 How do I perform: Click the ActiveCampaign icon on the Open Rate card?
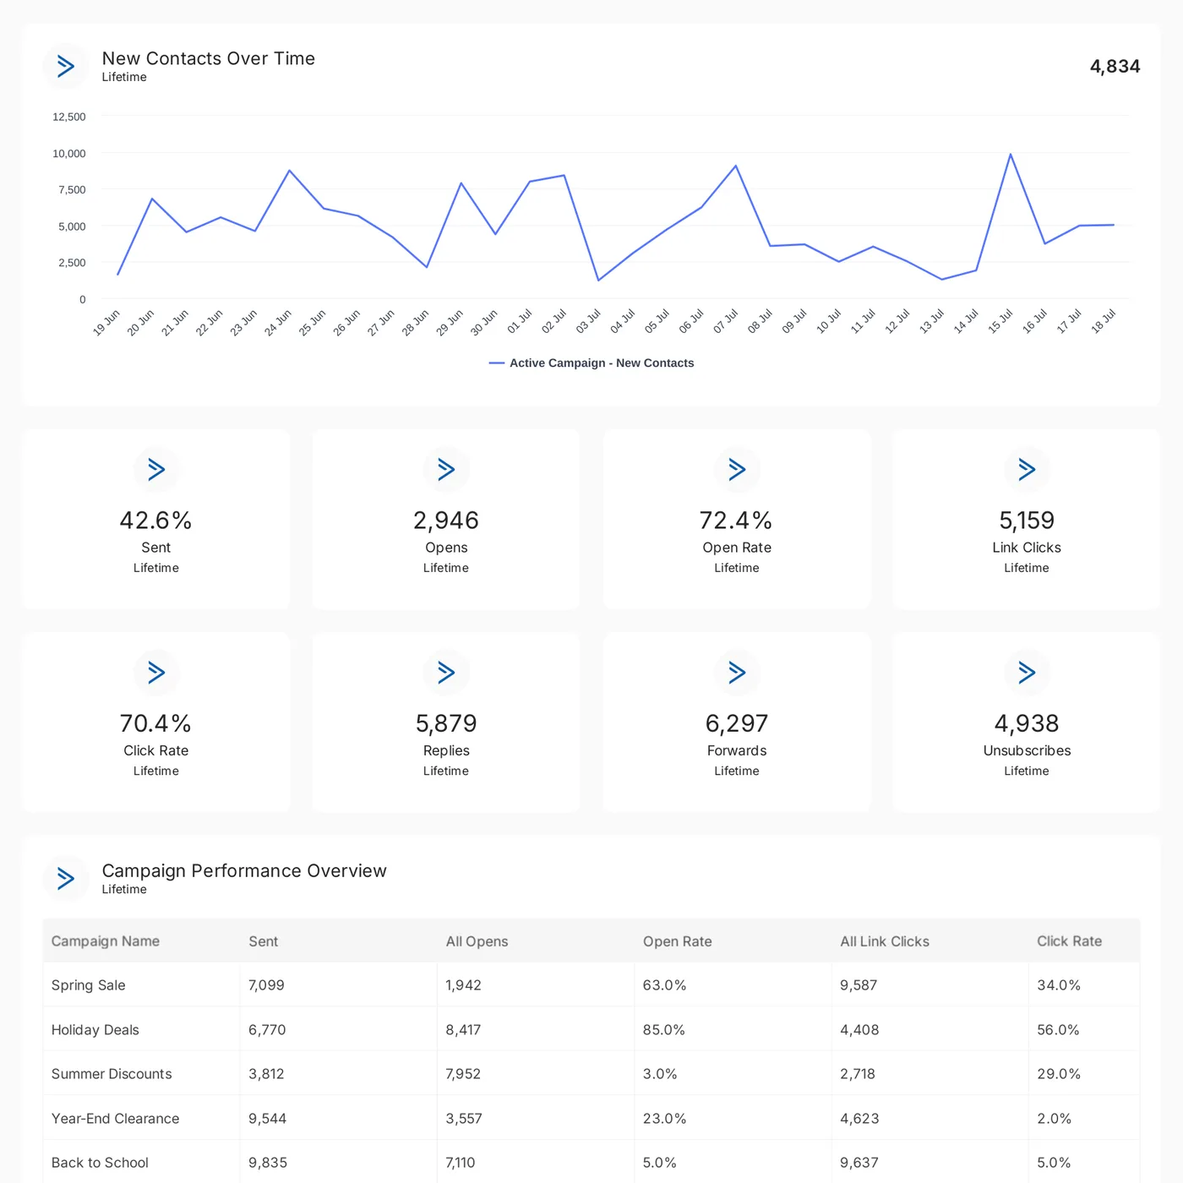737,469
